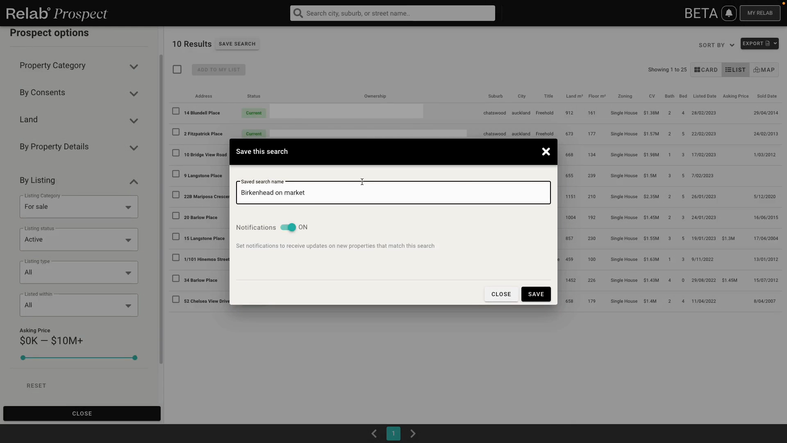Open MY RELAB menu
This screenshot has width=787, height=443.
click(x=761, y=13)
